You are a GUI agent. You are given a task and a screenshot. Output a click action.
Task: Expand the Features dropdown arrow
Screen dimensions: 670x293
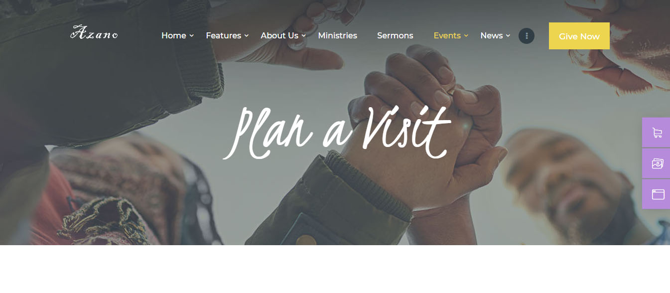click(x=247, y=36)
